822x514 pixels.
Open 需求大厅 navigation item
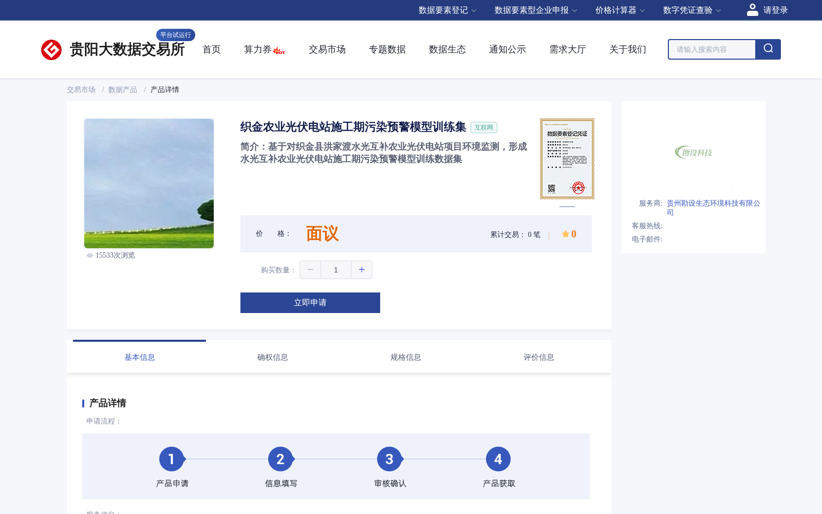pyautogui.click(x=568, y=49)
